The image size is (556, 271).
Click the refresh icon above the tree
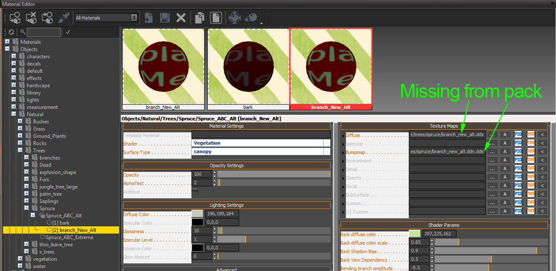point(12,32)
